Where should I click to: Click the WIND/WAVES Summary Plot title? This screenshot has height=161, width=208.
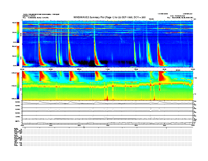click(110, 17)
